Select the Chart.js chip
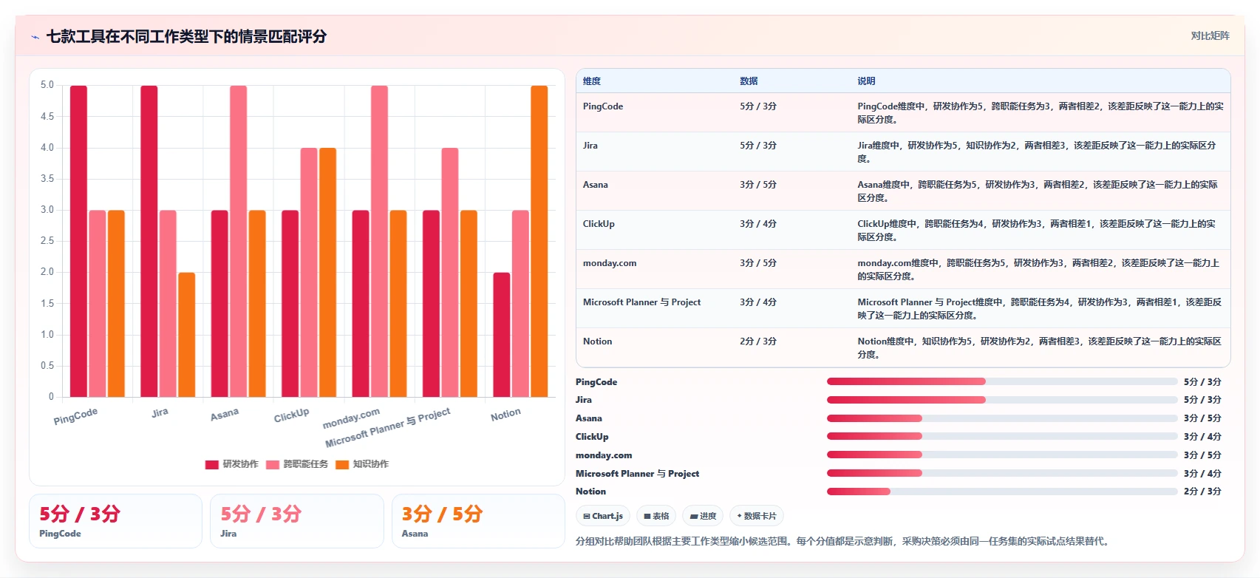 pyautogui.click(x=603, y=516)
